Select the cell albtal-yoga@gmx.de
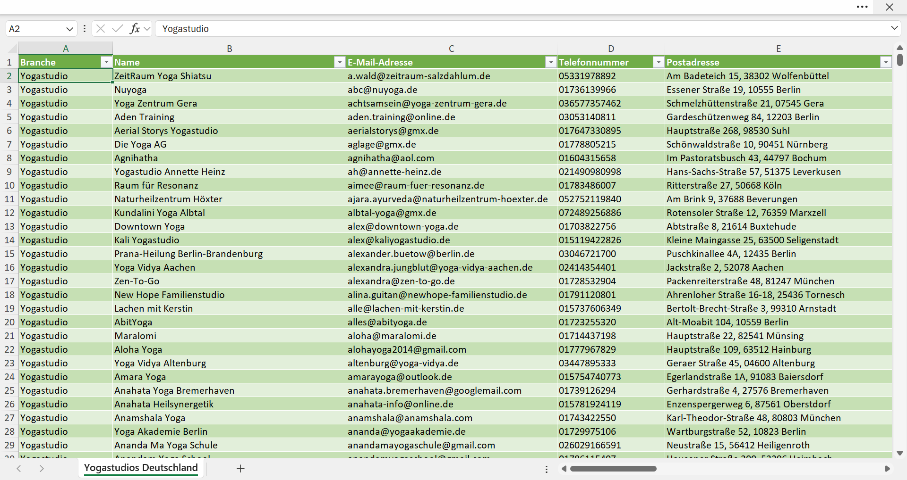Screen dimensions: 907x480 [x=452, y=213]
